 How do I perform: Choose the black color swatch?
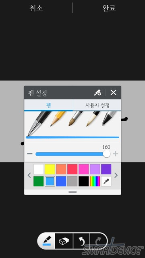pyautogui.click(x=84, y=181)
